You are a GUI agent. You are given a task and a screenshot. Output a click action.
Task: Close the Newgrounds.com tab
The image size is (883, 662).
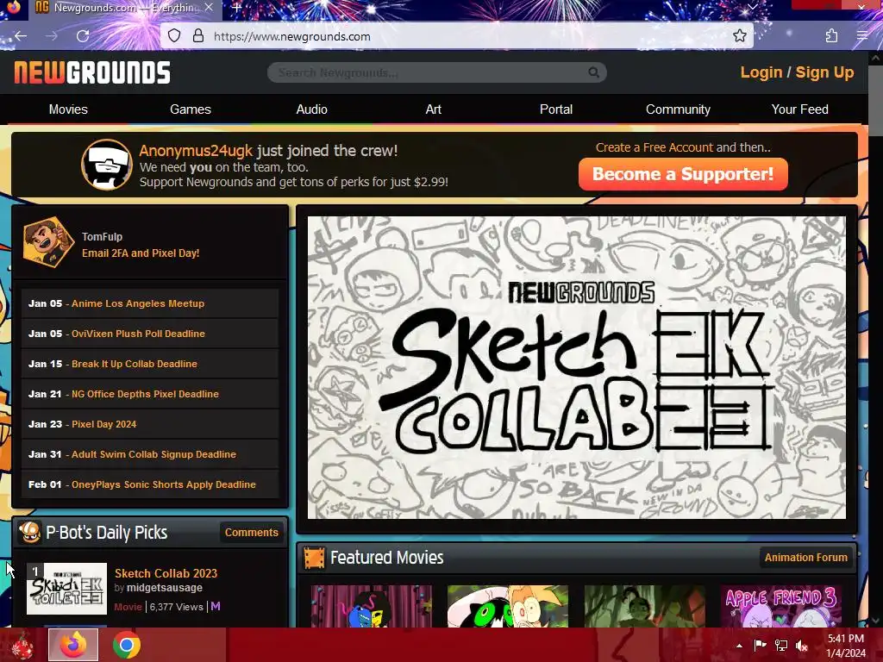209,7
